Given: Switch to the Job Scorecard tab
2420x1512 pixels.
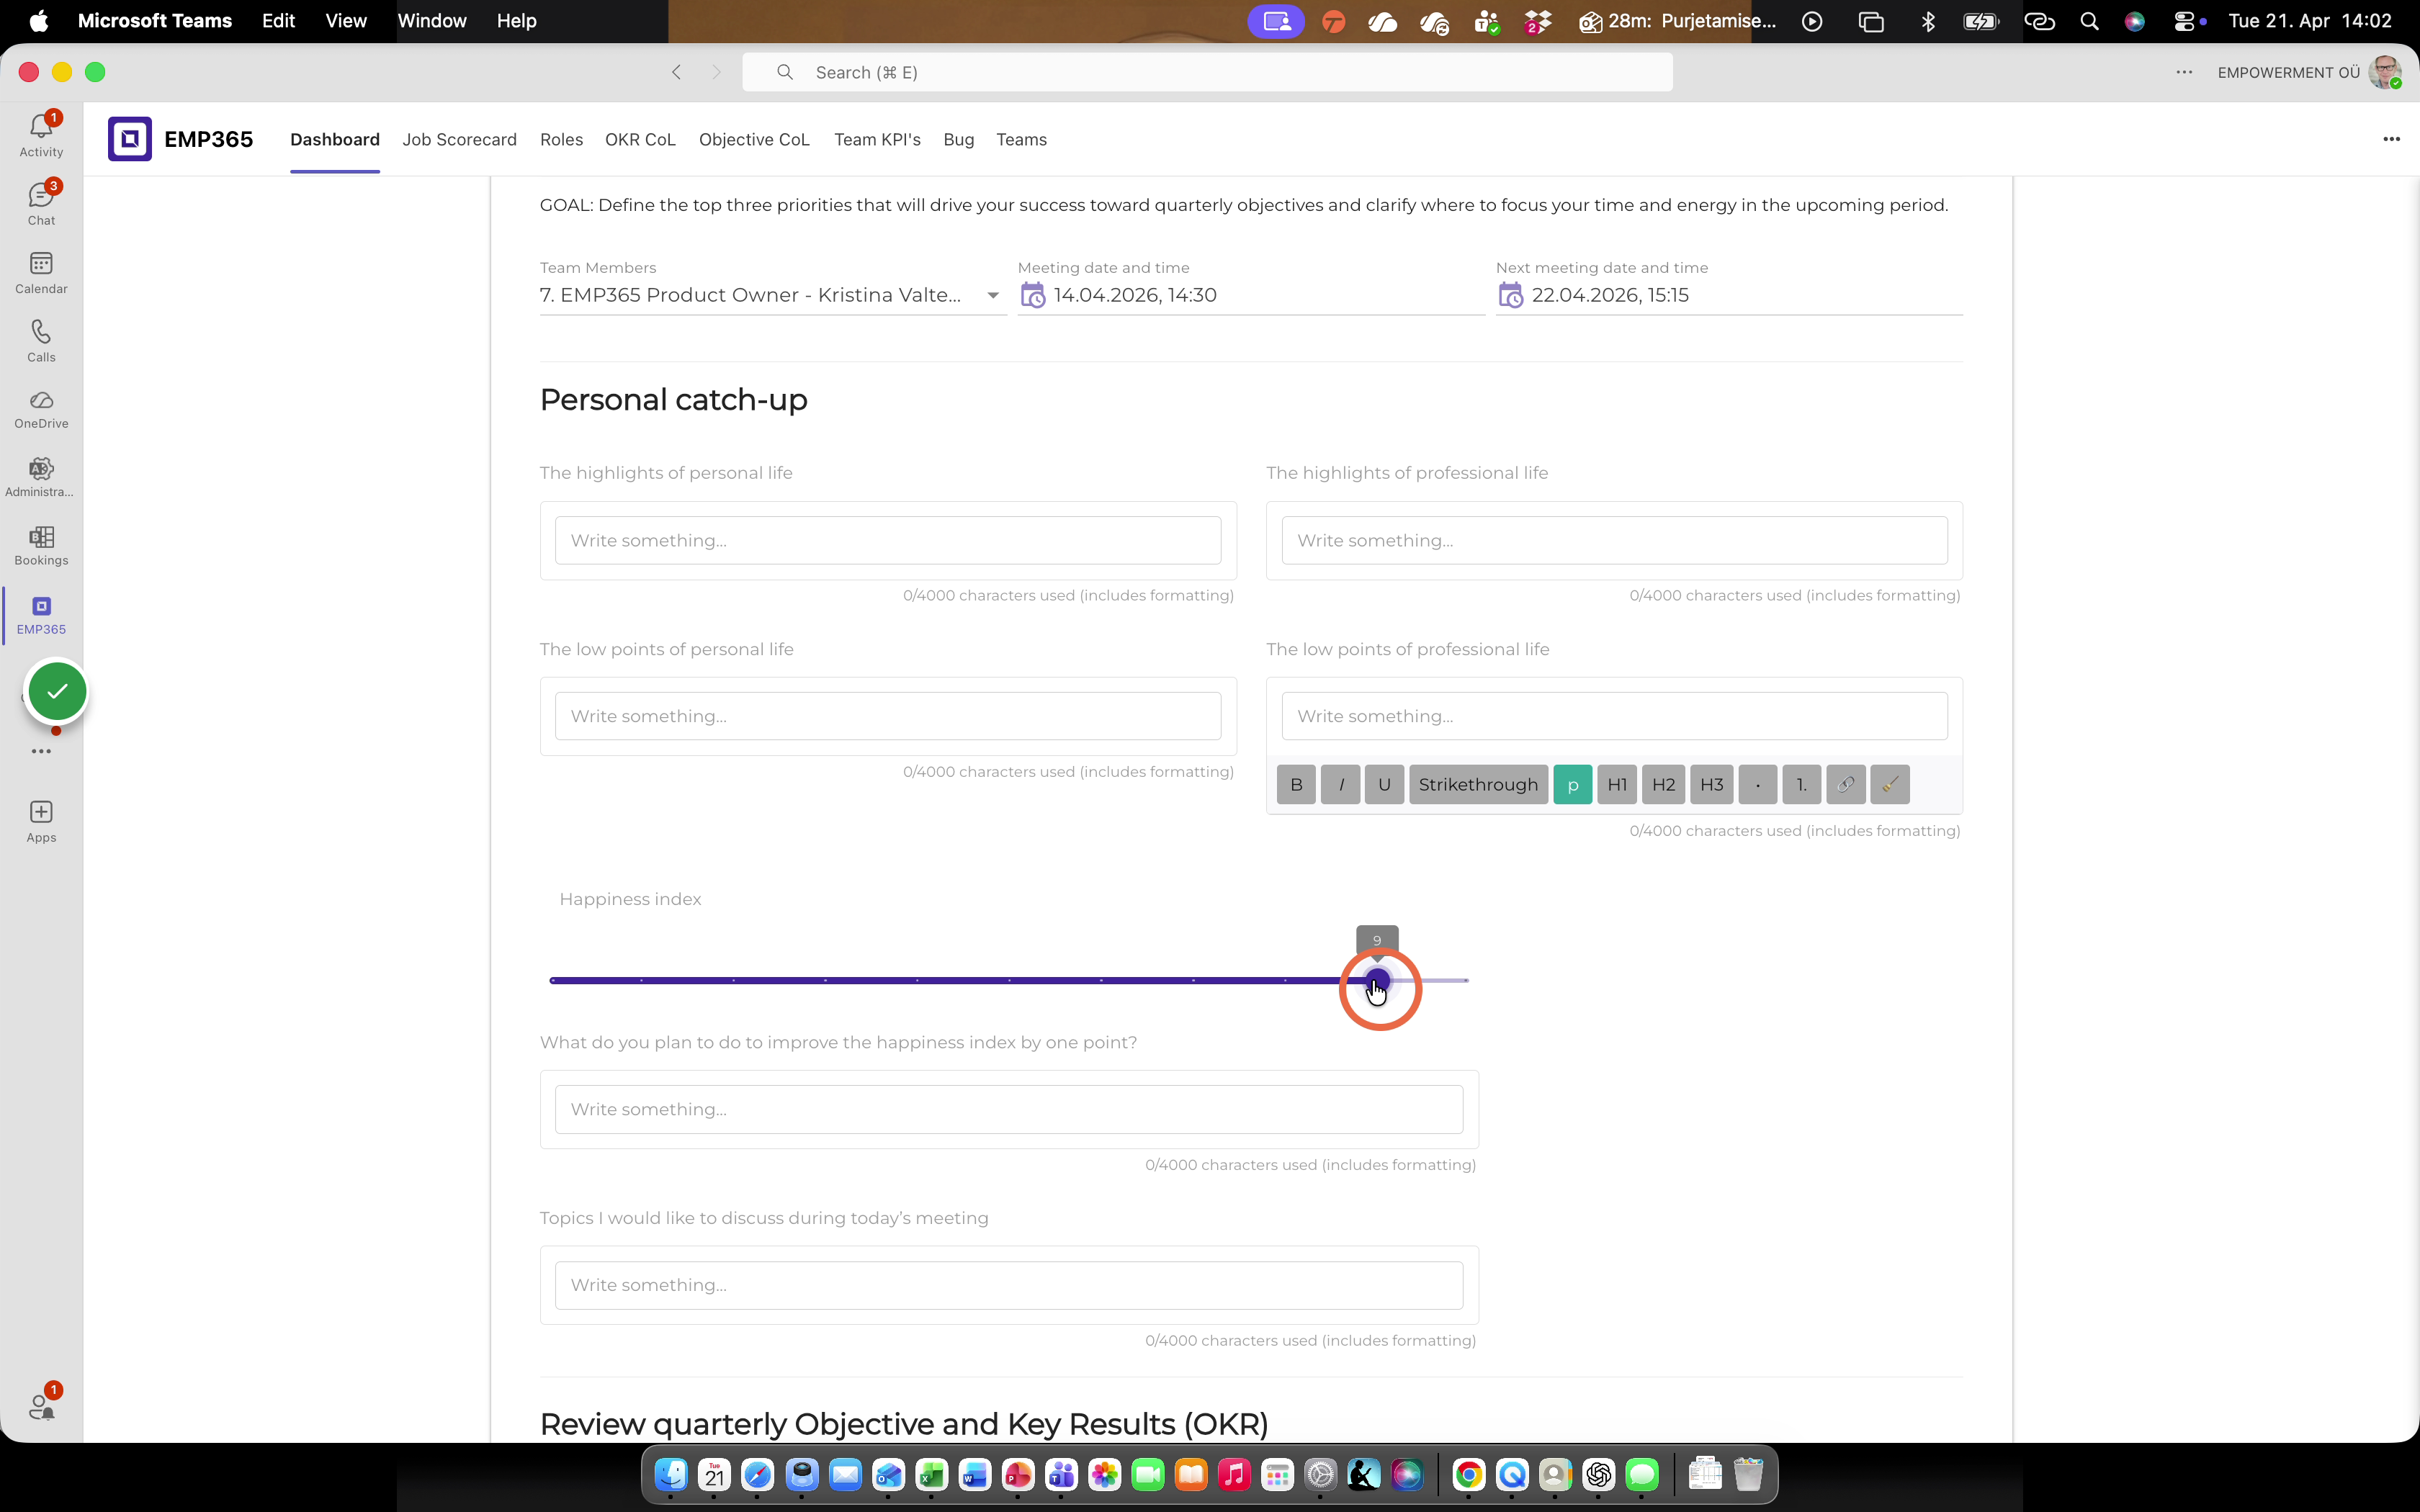Looking at the screenshot, I should pyautogui.click(x=459, y=140).
